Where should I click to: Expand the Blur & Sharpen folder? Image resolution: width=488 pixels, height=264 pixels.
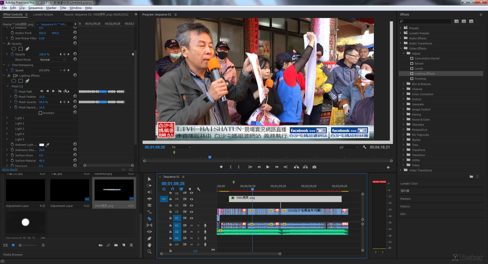403,84
